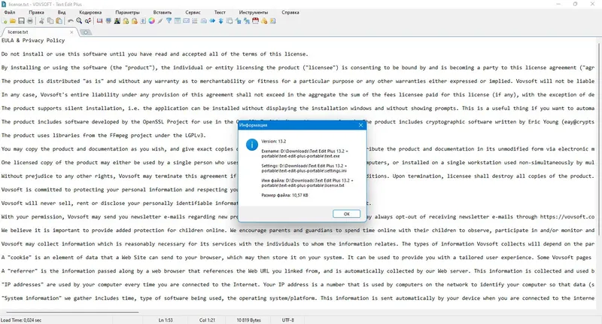Click 'Load Time: 0,024 sec' status text
The height and width of the screenshot is (324, 602).
pos(21,319)
